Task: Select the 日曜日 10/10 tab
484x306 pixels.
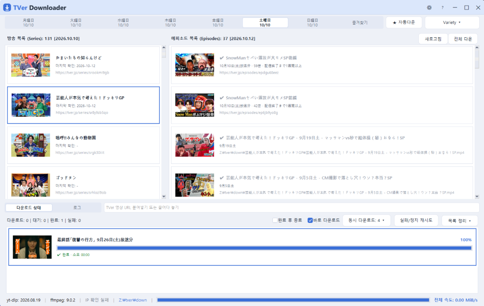Action: click(312, 23)
